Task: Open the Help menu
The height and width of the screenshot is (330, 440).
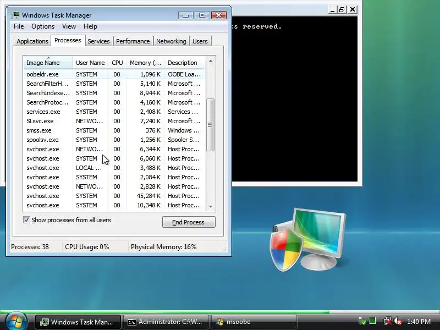Action: click(90, 26)
